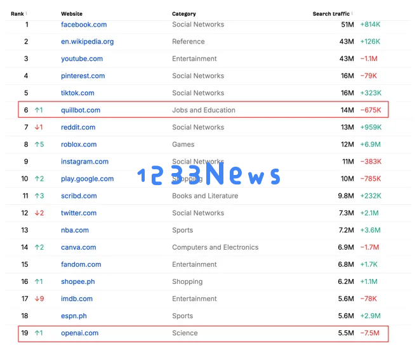Click the Reference category cell
The height and width of the screenshot is (348, 417).
coord(189,41)
